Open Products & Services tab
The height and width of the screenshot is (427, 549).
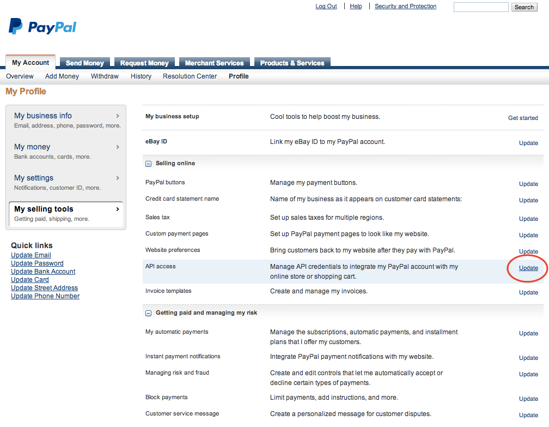click(x=292, y=63)
